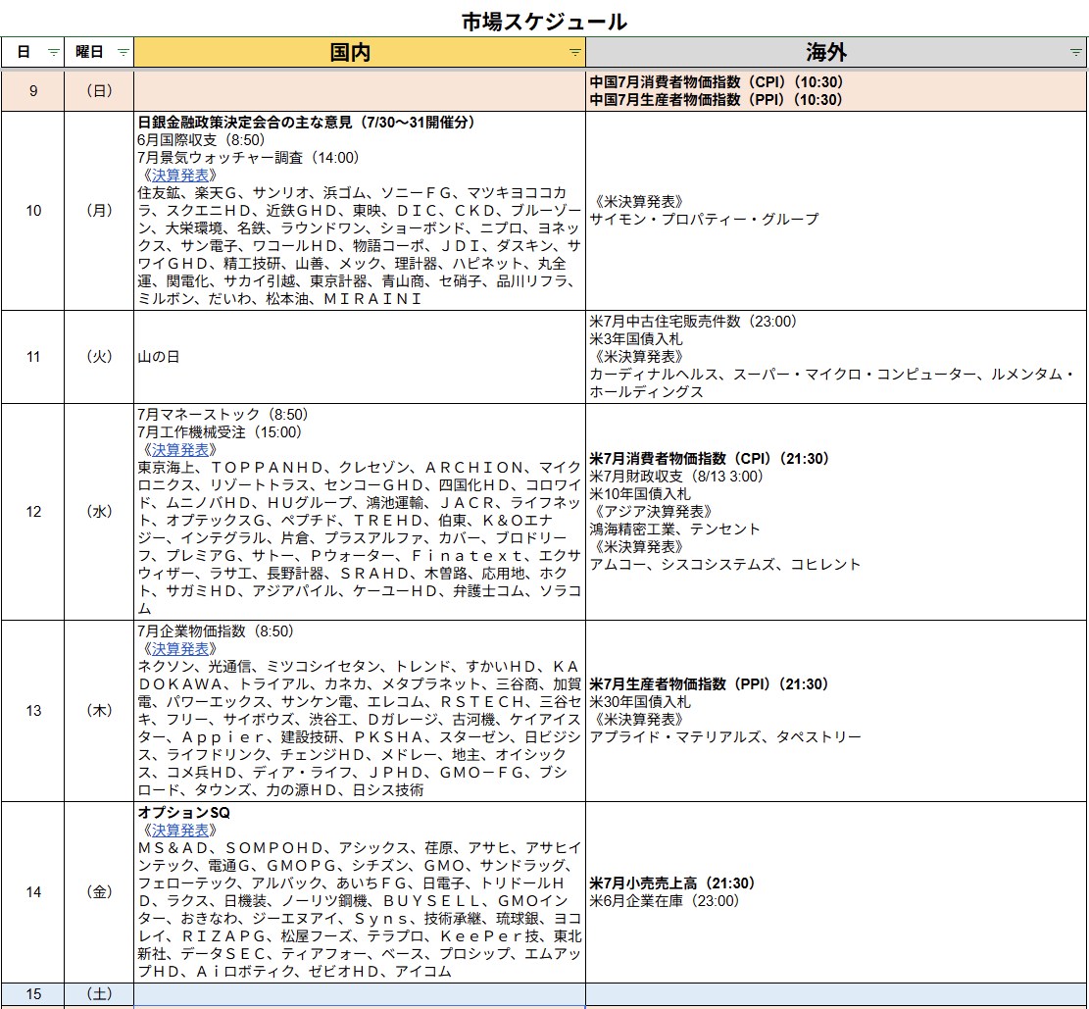Click 米7月財政収支 (8/13 3:00) line
1089x1009 pixels.
point(676,476)
